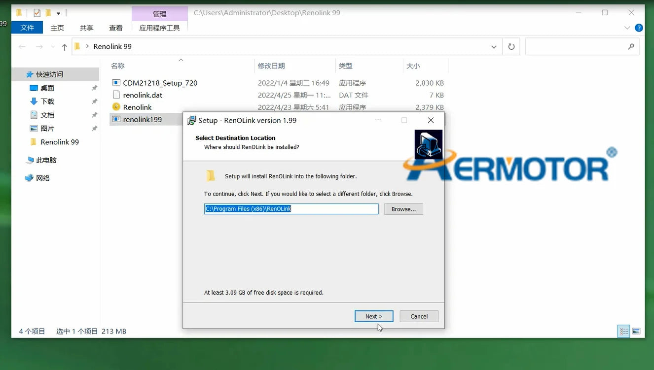Switch to large icons view in status bar
Screen dimensions: 654x370
636,331
